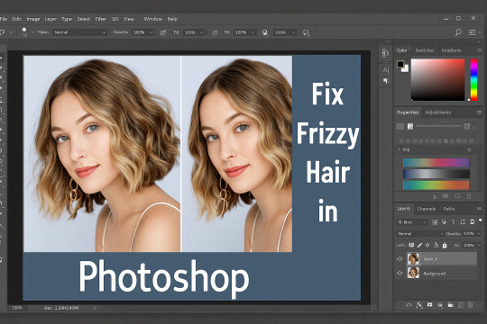Viewport: 487px width, 324px height.
Task: Select the teal-green-orange gradient preset
Action: point(436,185)
